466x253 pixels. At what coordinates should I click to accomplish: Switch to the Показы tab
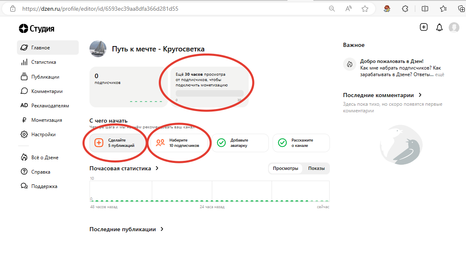coord(316,168)
